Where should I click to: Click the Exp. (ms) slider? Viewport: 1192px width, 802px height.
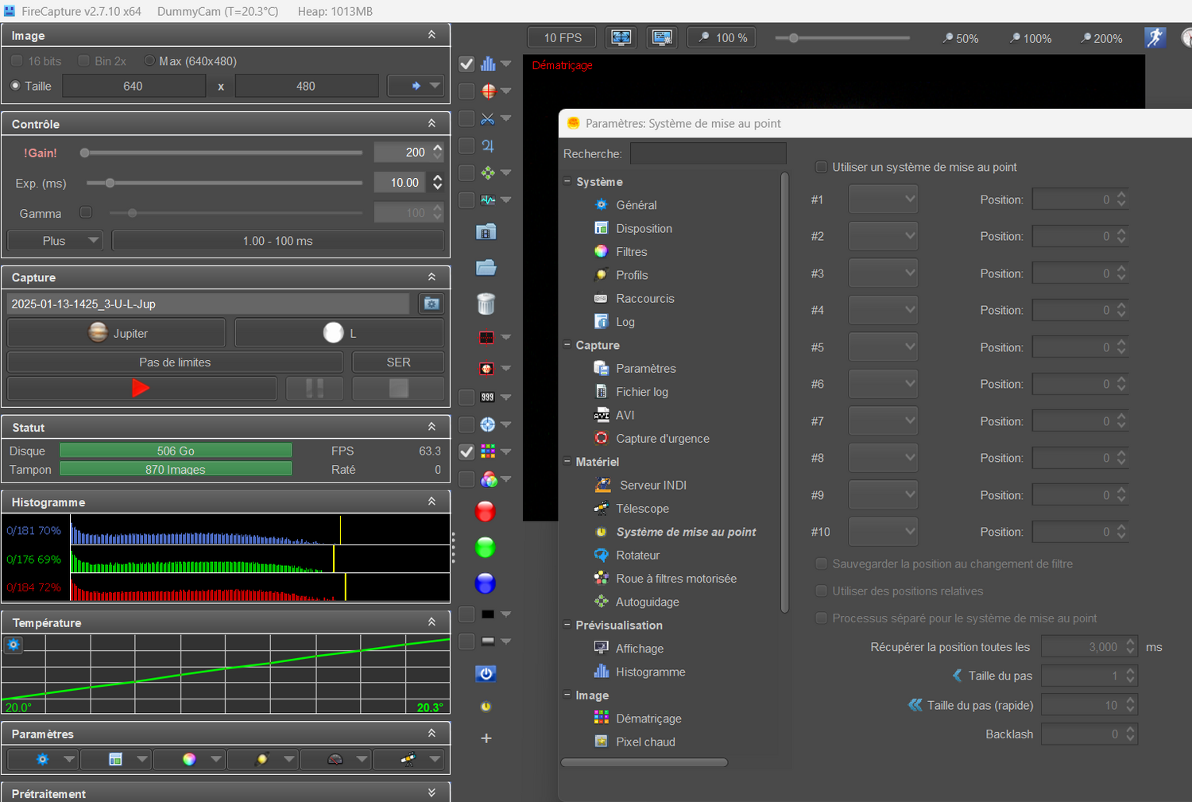pos(223,183)
